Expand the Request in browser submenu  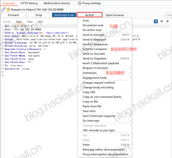point(105,68)
